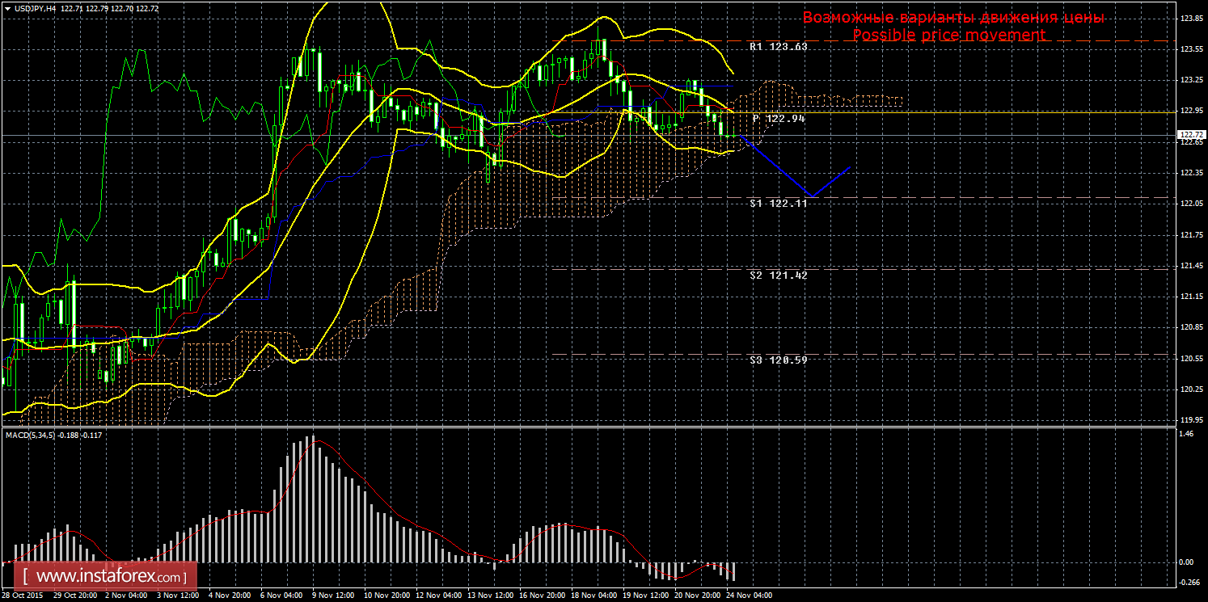Click the USDJPY,H4 chart title text
The image size is (1208, 602).
click(x=35, y=8)
